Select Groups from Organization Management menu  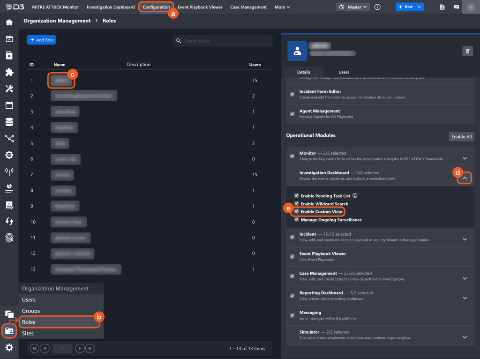(31, 311)
